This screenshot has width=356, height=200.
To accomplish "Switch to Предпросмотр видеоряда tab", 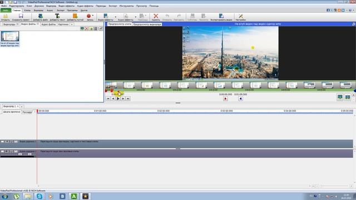I will pyautogui.click(x=147, y=24).
